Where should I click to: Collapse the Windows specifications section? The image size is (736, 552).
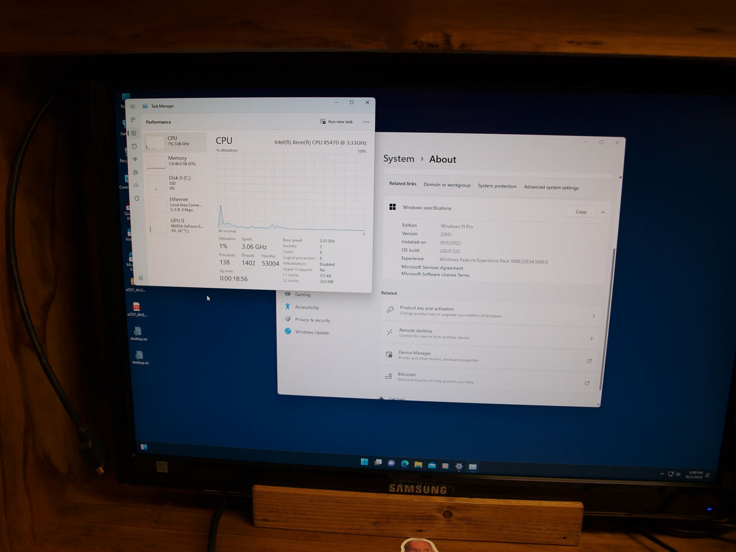tap(603, 212)
